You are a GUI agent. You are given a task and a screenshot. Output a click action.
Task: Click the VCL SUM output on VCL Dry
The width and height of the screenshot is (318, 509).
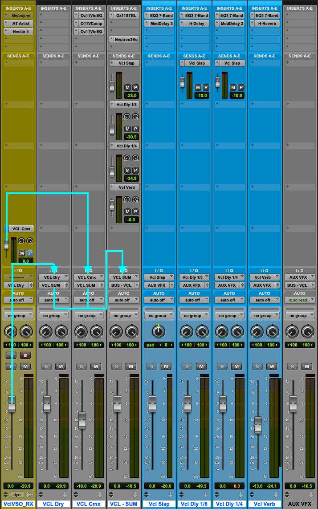[51, 285]
